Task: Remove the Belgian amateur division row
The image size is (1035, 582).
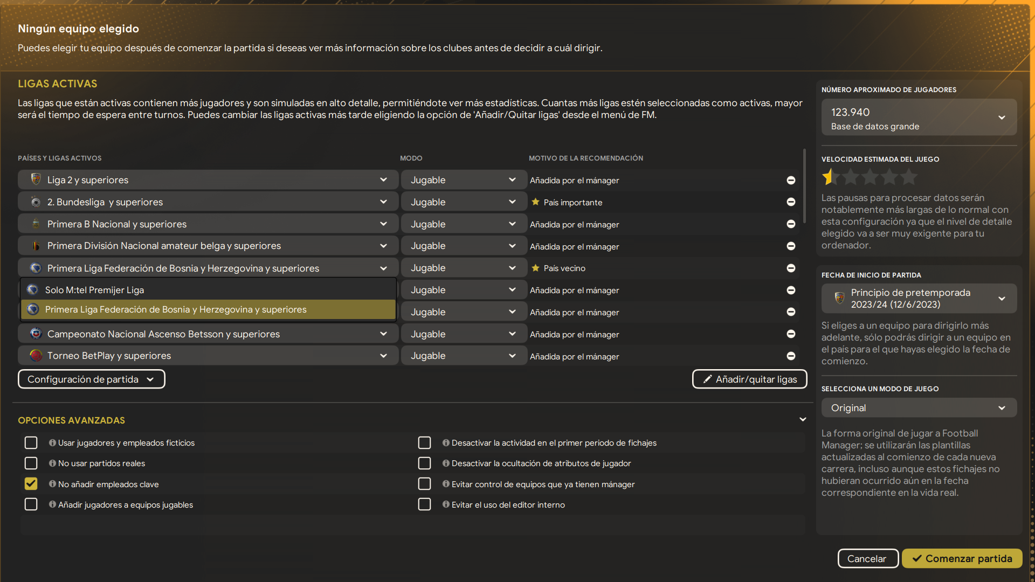Action: (791, 246)
